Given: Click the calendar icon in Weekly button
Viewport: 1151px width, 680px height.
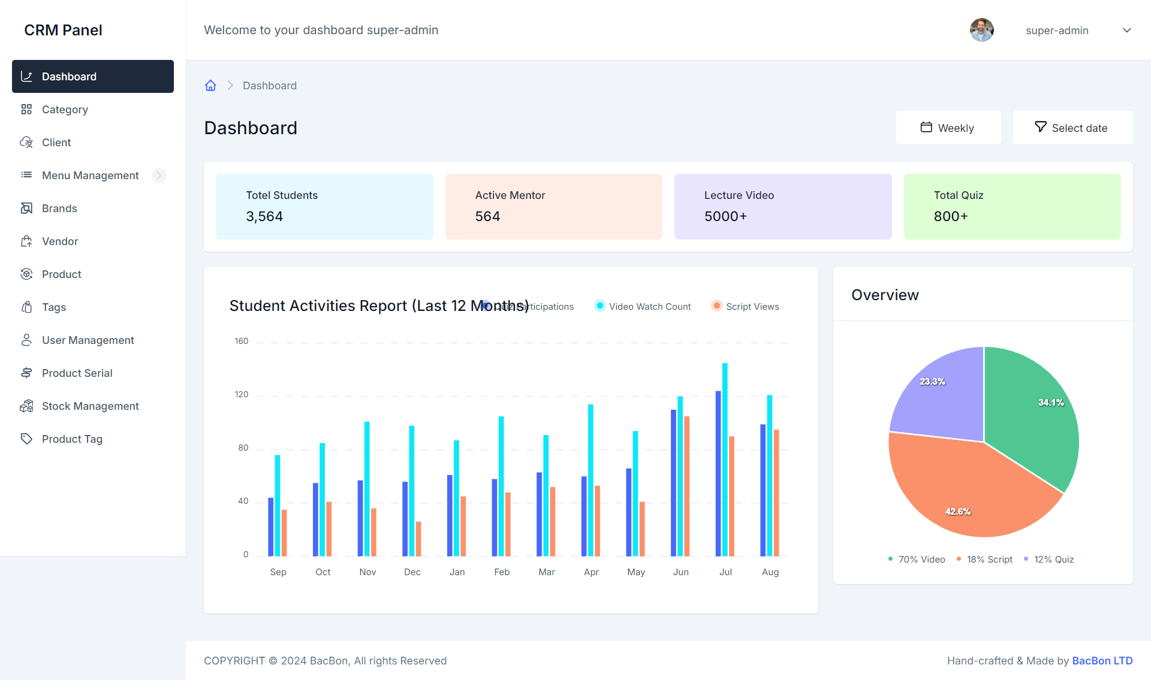Looking at the screenshot, I should (926, 127).
